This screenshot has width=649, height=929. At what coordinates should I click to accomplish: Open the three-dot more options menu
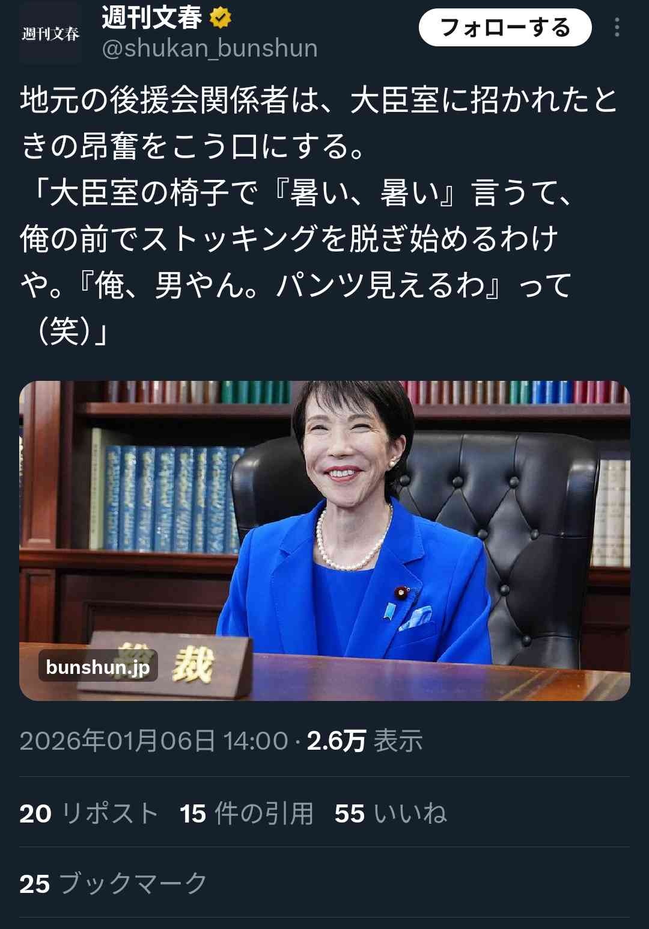pos(617,28)
